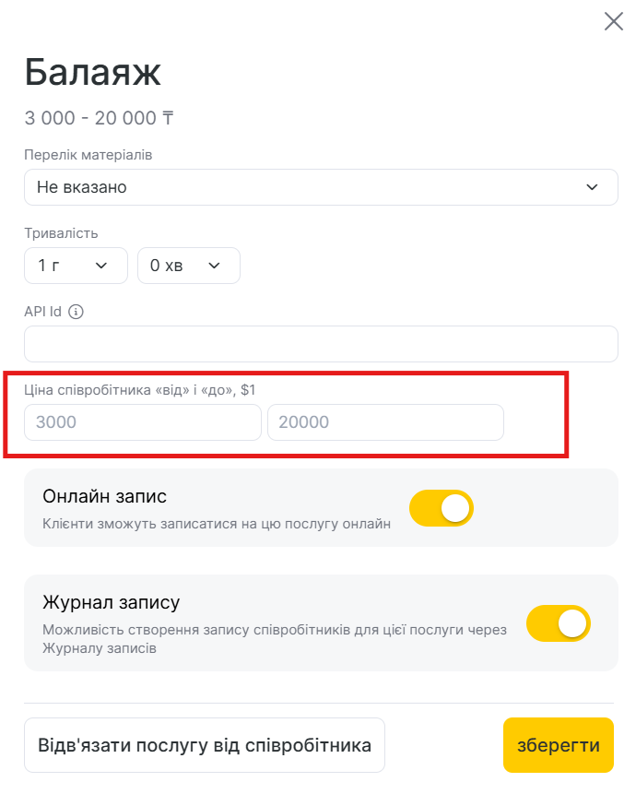Click the Балаяж service title
Screen dimensions: 636x794
(x=93, y=71)
